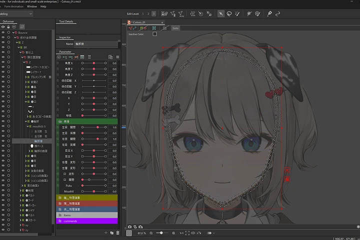Set Edit Level to 2
Screen dimensions: 360x240
pyautogui.click(x=148, y=14)
